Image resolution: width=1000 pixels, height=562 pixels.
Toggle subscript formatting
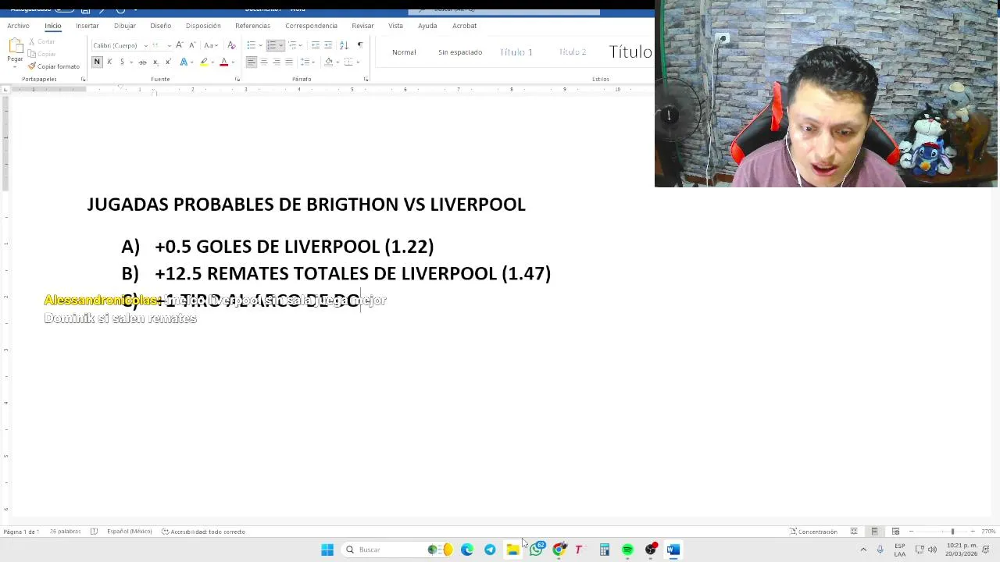coord(155,62)
